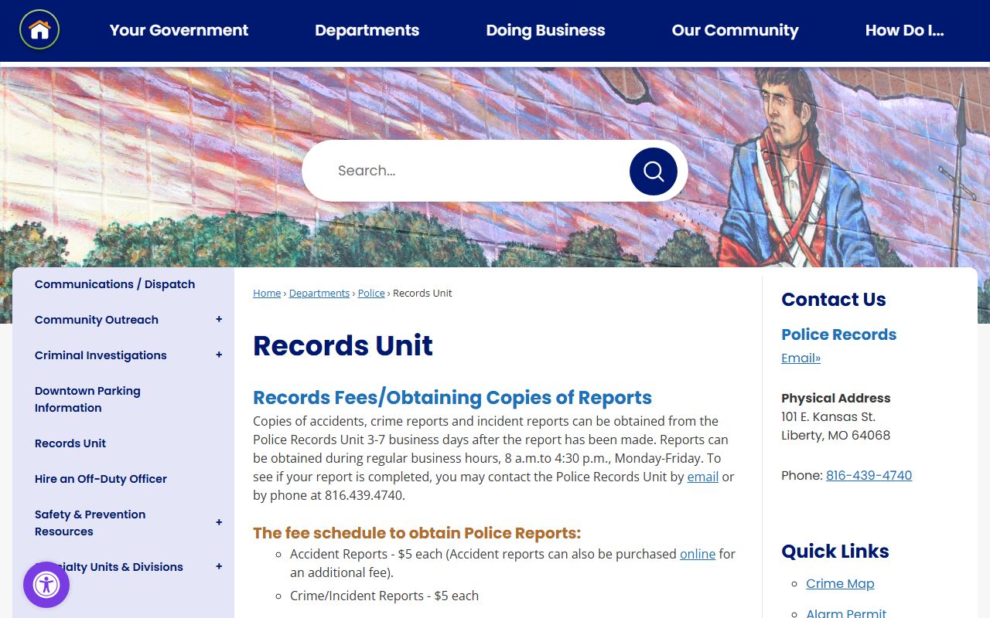990x618 pixels.
Task: Click the Police Records heading
Action: pyautogui.click(x=838, y=334)
